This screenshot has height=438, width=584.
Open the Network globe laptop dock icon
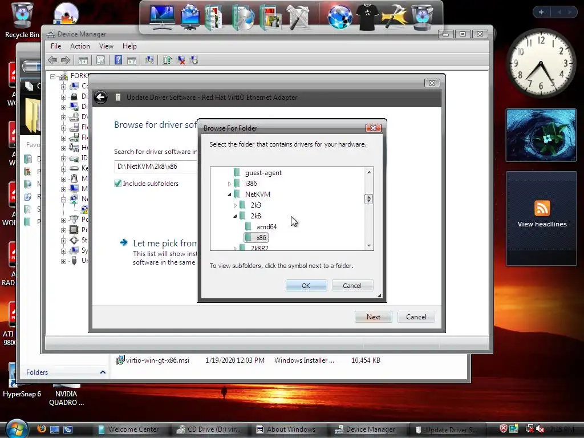(190, 17)
